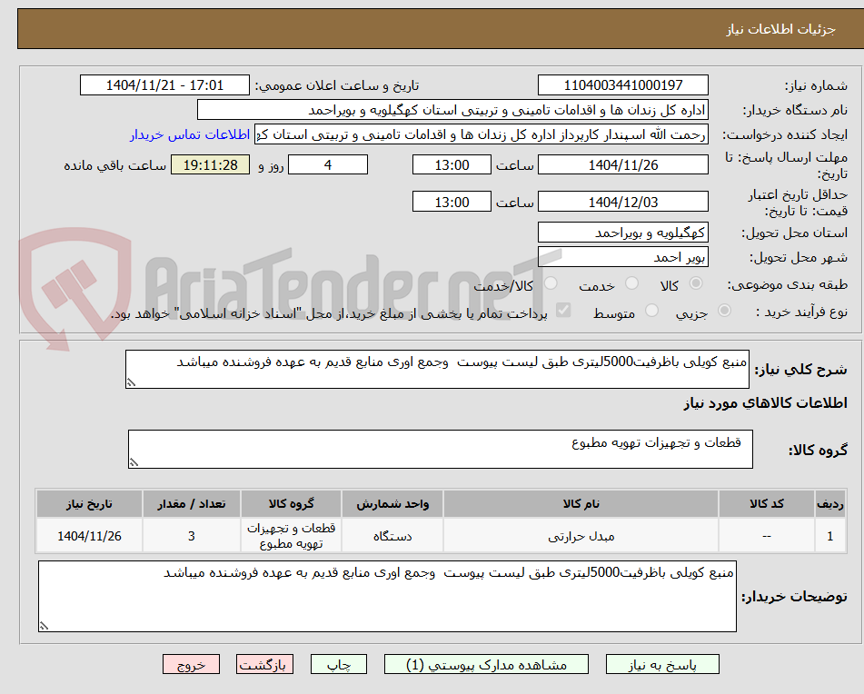Open مشاهده مدارک پیوستی (1) button
The image size is (864, 694).
486,664
